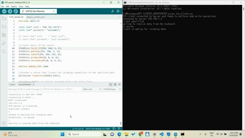Open the Library Manager sidebar icon

[4, 35]
